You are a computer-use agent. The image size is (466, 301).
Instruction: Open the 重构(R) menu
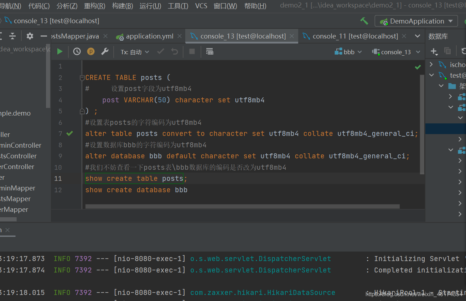[x=94, y=5]
